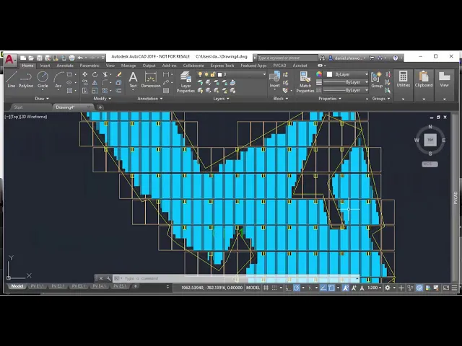Expand the Draw panel
The image size is (462, 346).
(x=42, y=99)
